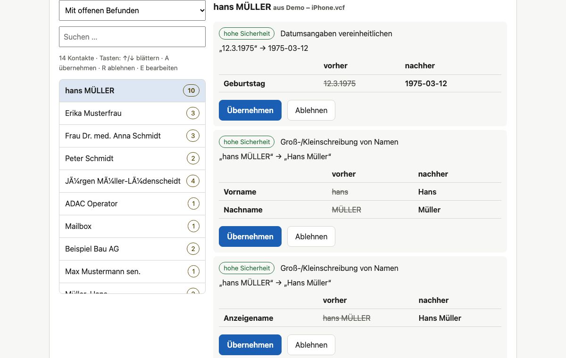Image resolution: width=566 pixels, height=358 pixels.
Task: Click the heading 'hans MÜLLER' at top
Action: [x=242, y=7]
